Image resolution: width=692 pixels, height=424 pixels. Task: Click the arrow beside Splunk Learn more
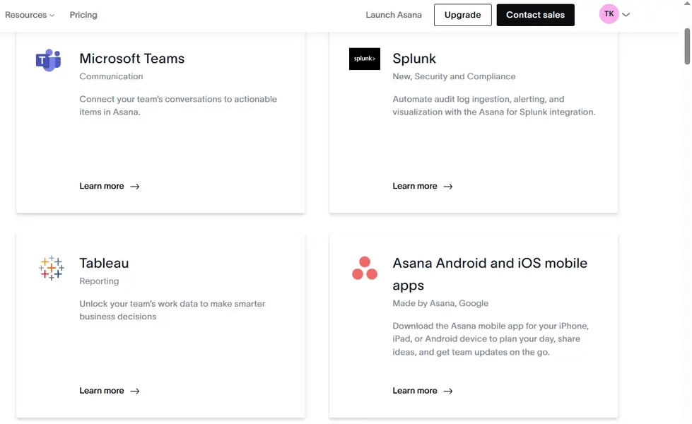pyautogui.click(x=448, y=187)
